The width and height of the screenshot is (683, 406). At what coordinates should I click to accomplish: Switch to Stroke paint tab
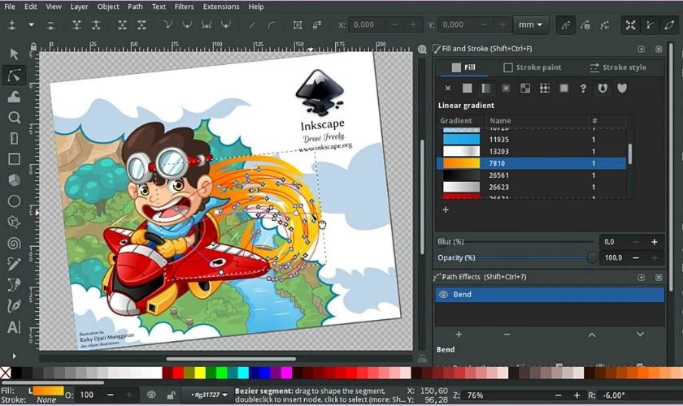[533, 67]
